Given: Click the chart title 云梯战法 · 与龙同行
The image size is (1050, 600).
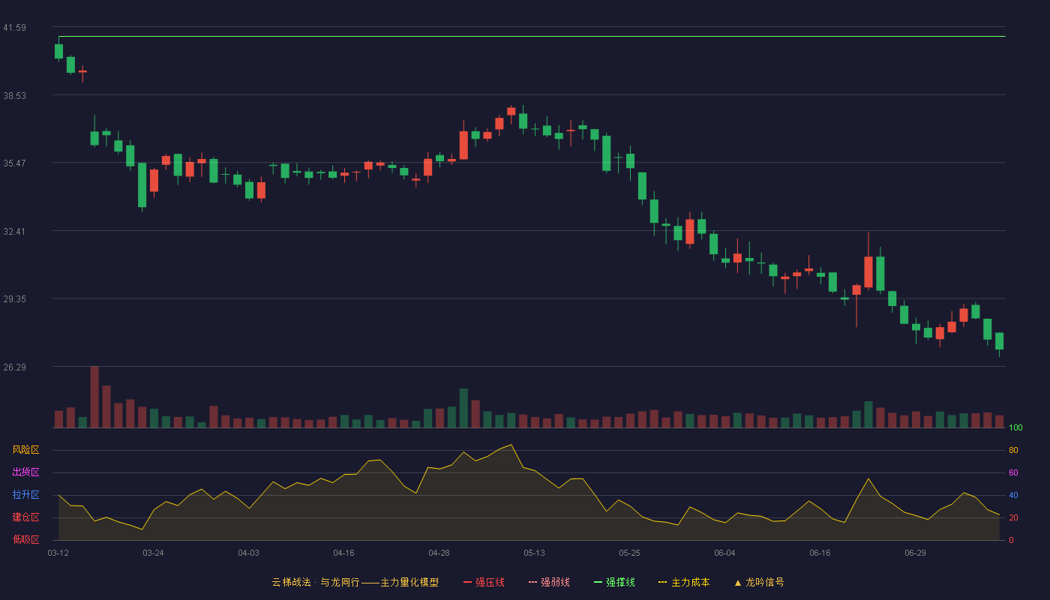Looking at the screenshot, I should pyautogui.click(x=316, y=582).
